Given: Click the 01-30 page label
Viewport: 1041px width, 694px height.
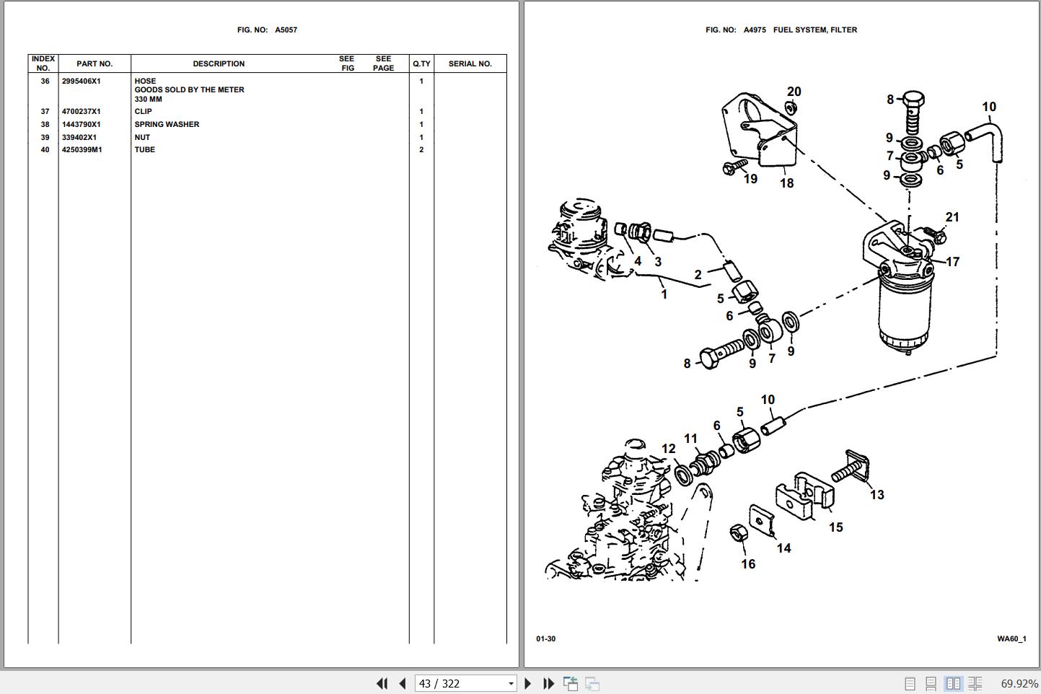Looking at the screenshot, I should point(546,639).
